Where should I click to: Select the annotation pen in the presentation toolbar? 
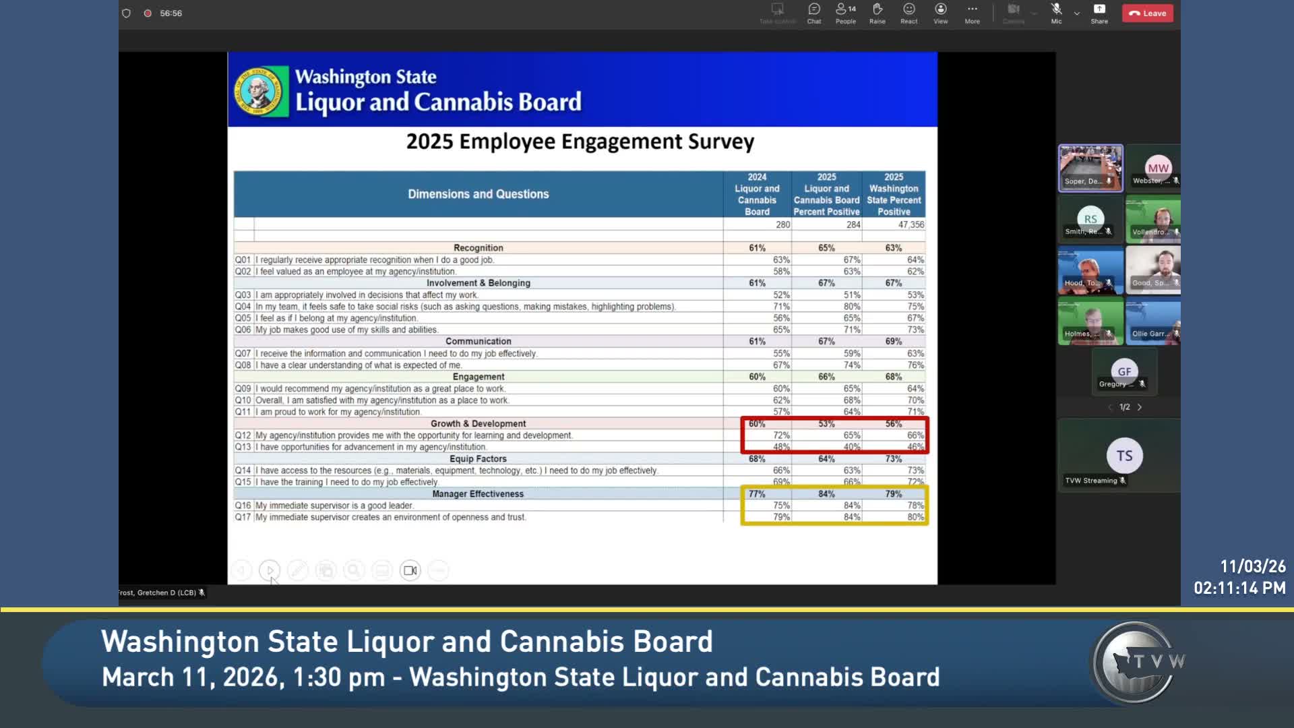pos(297,570)
